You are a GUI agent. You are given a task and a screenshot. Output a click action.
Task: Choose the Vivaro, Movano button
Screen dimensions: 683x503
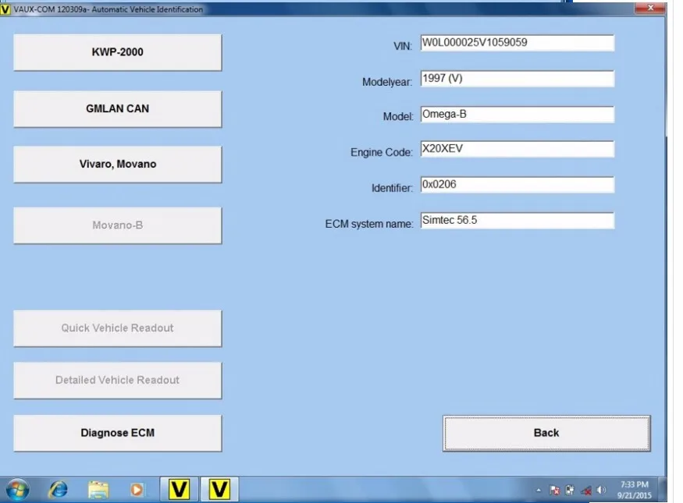coord(118,164)
